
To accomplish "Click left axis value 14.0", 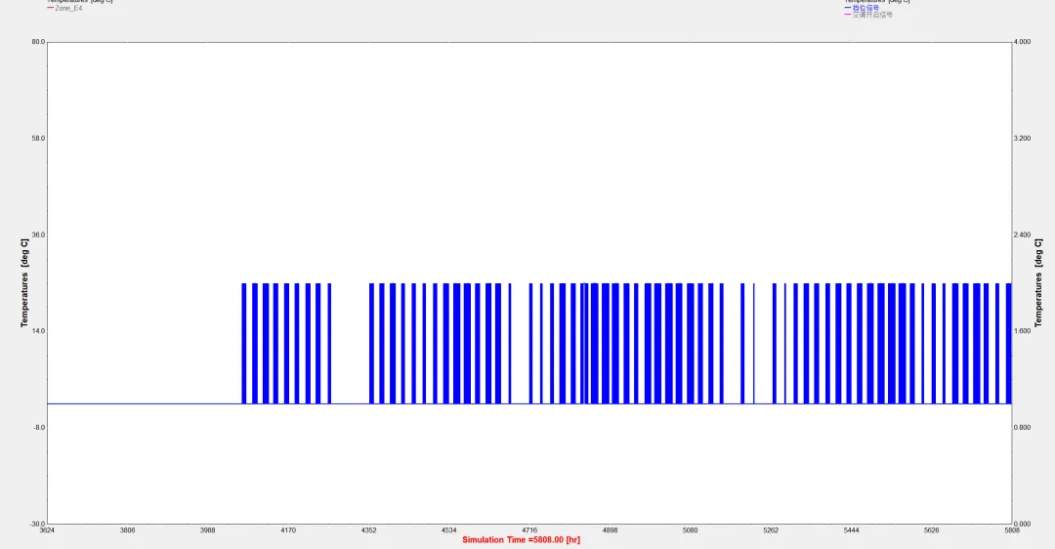I will click(38, 331).
